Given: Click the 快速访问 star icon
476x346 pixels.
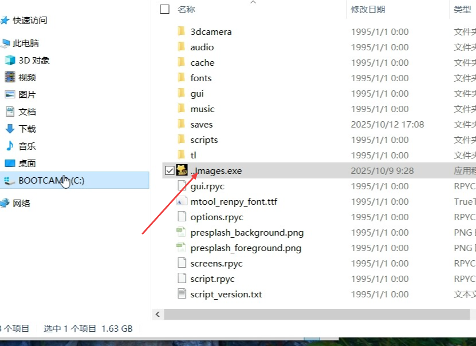Looking at the screenshot, I should coord(5,21).
